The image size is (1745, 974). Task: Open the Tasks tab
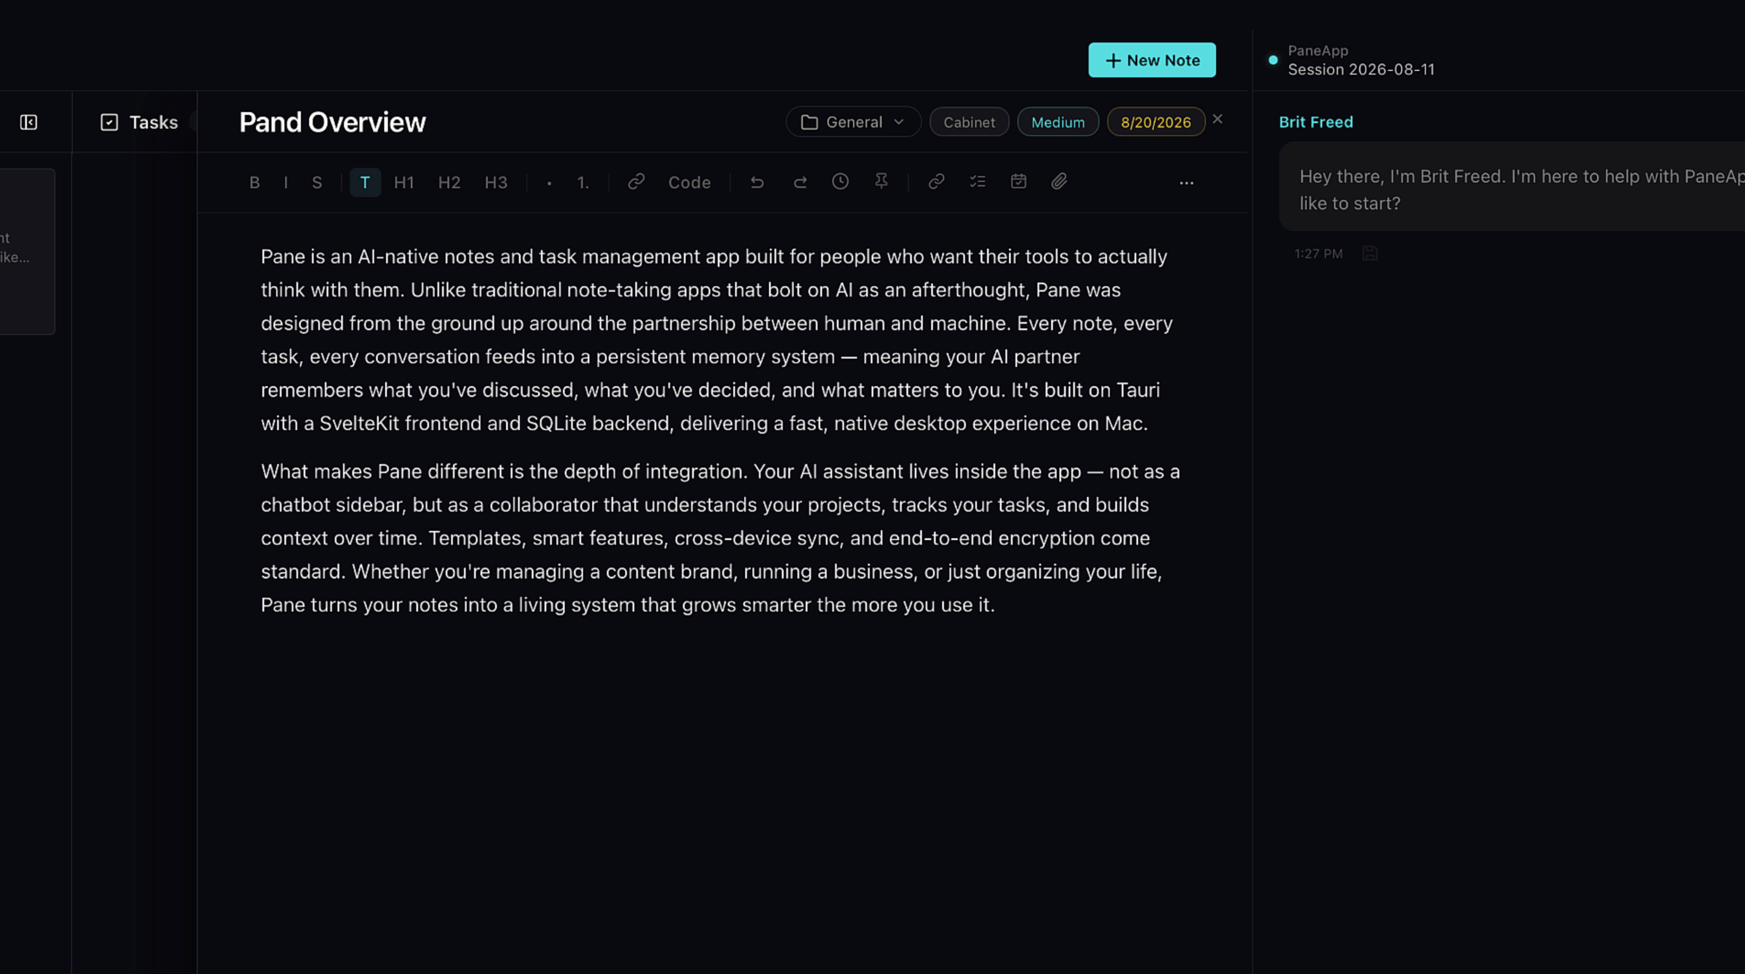[x=139, y=122]
